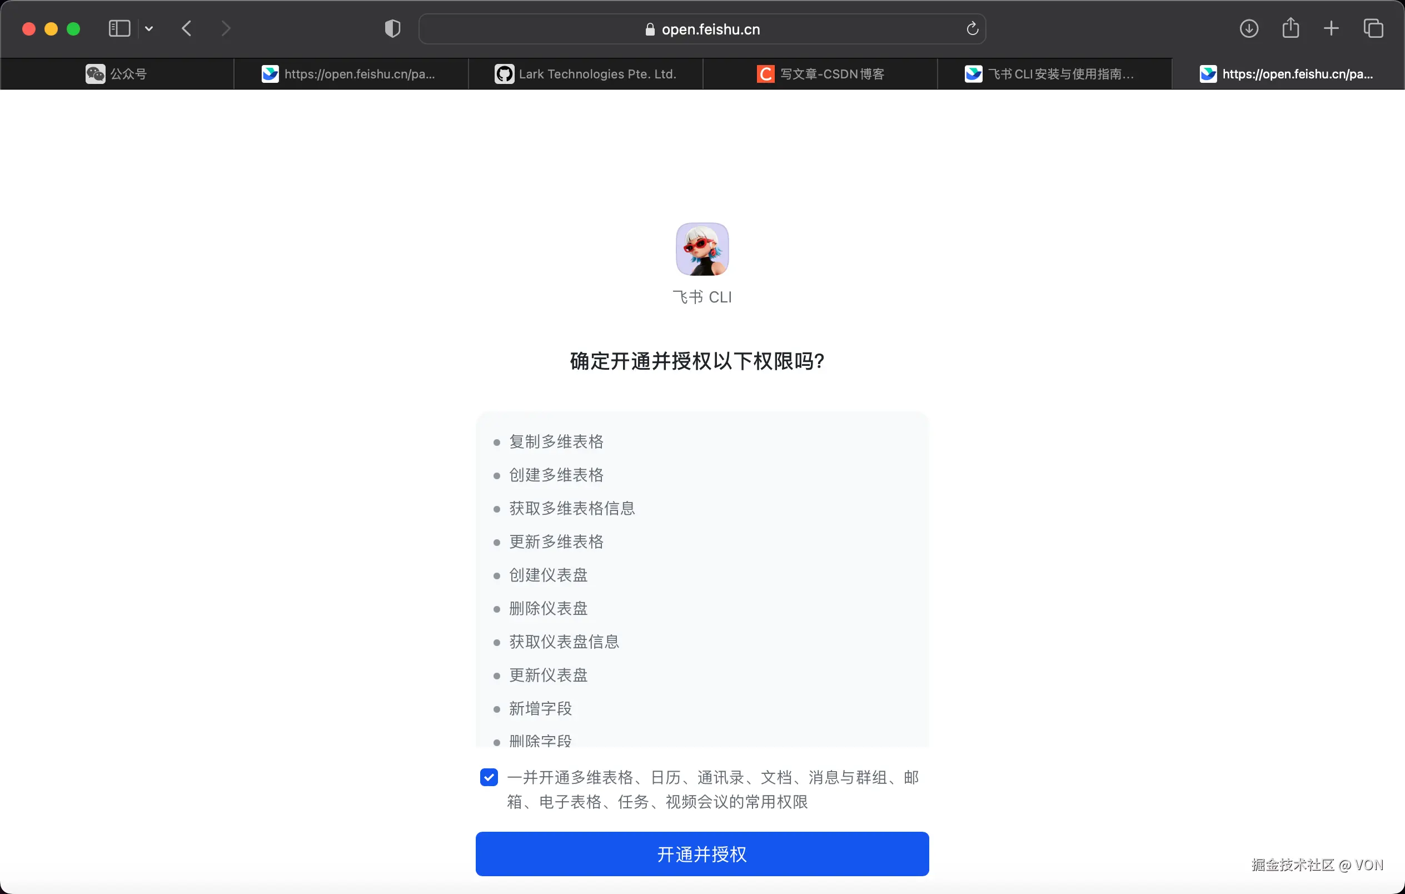1405x894 pixels.
Task: Open a new tab with plus icon
Action: pyautogui.click(x=1331, y=28)
